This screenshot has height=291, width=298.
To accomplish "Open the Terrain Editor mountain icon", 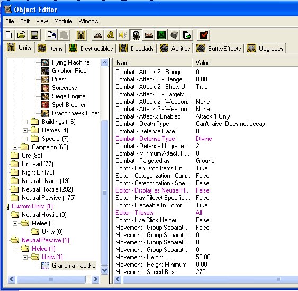I will (x=98, y=35).
